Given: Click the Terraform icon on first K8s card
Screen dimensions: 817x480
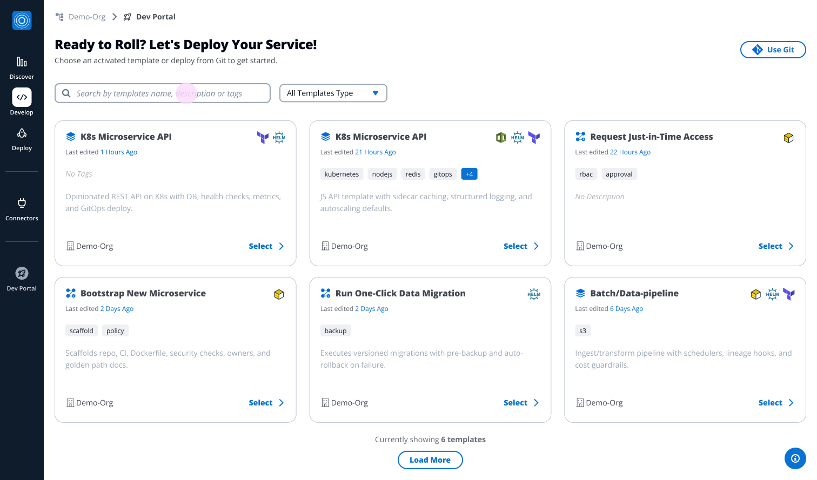Looking at the screenshot, I should pos(263,138).
